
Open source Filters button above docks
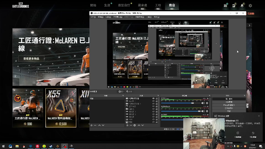[x=129, y=92]
